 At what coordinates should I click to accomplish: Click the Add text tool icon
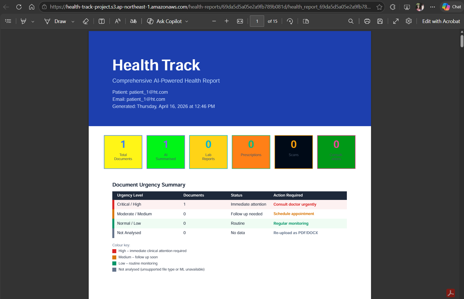click(x=101, y=21)
